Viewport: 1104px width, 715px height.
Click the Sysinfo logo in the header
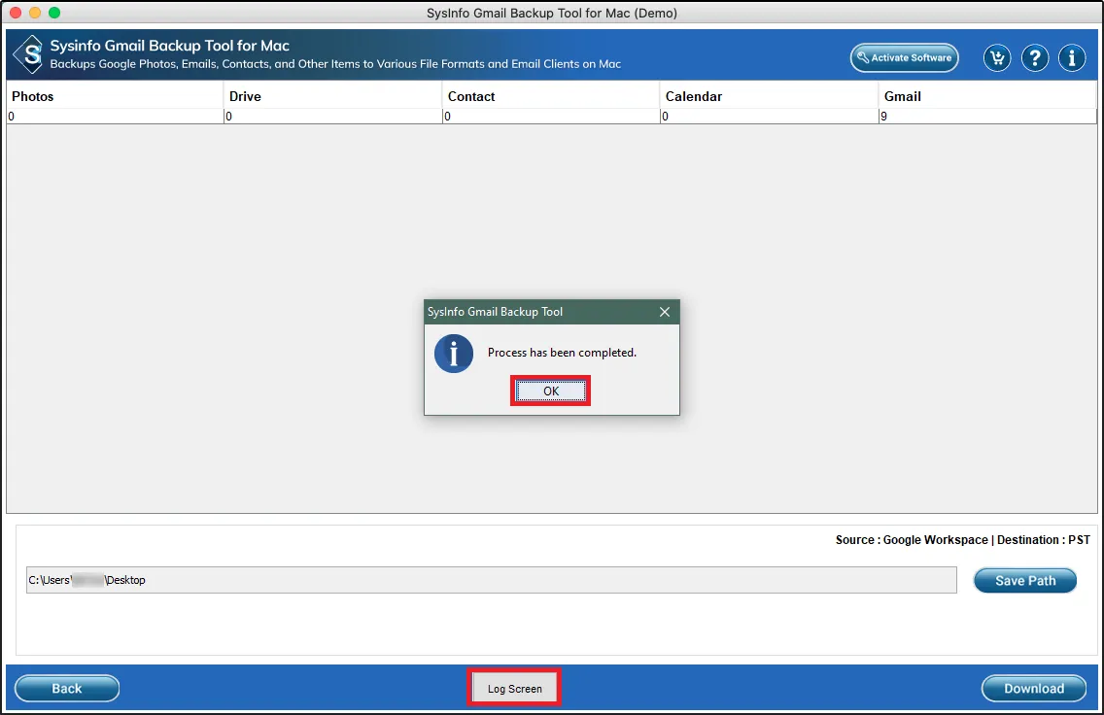coord(29,54)
